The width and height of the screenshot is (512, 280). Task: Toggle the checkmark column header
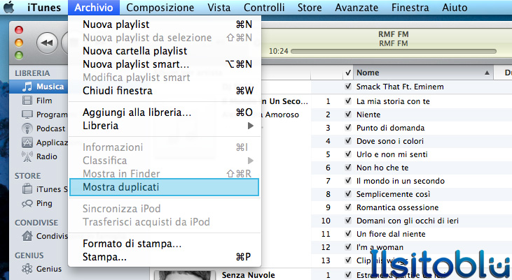(x=348, y=73)
